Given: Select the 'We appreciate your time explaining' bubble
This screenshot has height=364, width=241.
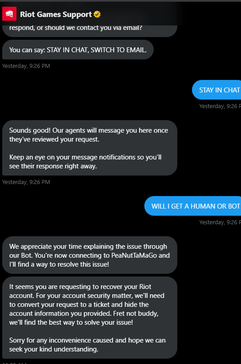Looking at the screenshot, I should coord(90,255).
